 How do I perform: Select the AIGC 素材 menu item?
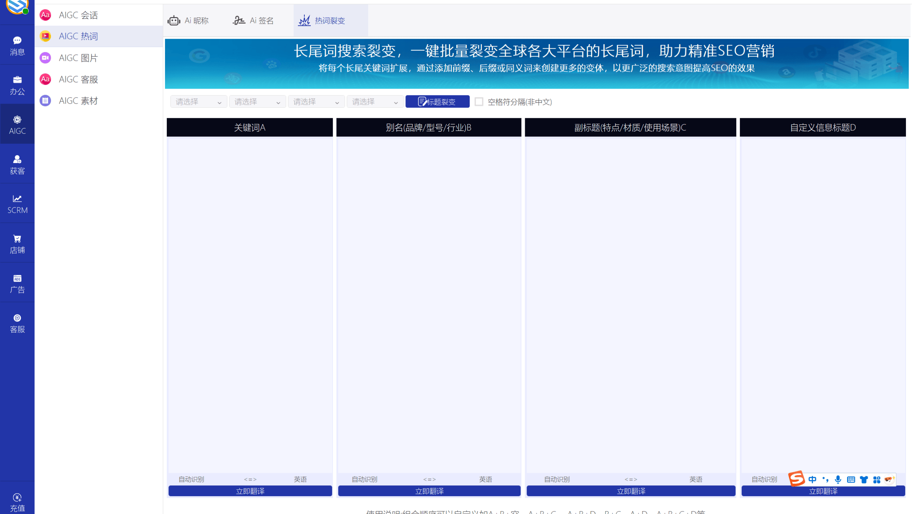[x=78, y=100]
